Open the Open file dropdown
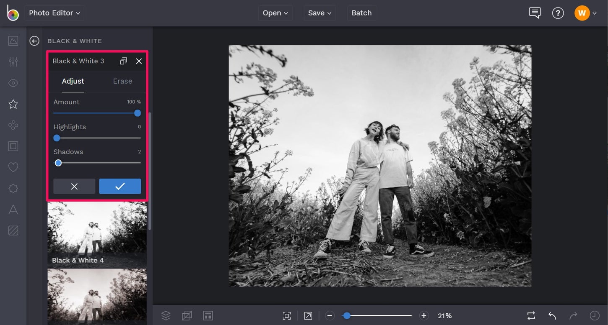The image size is (608, 325). 275,13
